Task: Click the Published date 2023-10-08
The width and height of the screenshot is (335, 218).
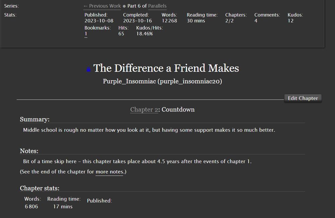Action: 99,20
